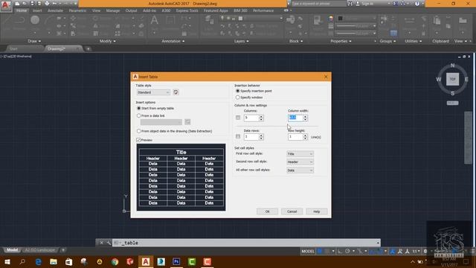476x268 pixels.
Task: Open First row cell style dropdown
Action: [300, 154]
